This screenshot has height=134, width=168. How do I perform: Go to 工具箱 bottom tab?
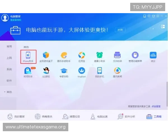click(x=154, y=116)
